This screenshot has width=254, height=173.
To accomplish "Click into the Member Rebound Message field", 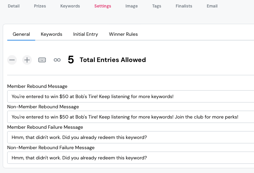I will 130,96.
